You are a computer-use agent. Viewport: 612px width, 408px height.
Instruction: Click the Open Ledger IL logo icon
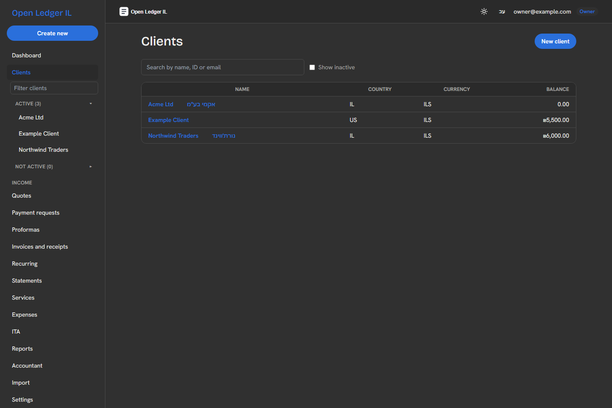pos(124,11)
